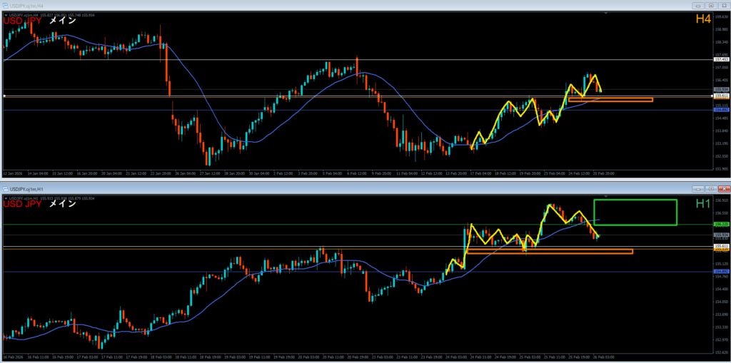Screen dimensions: 731x363
Task: Click the 155.611 price label on H4 chart
Action: [720, 96]
